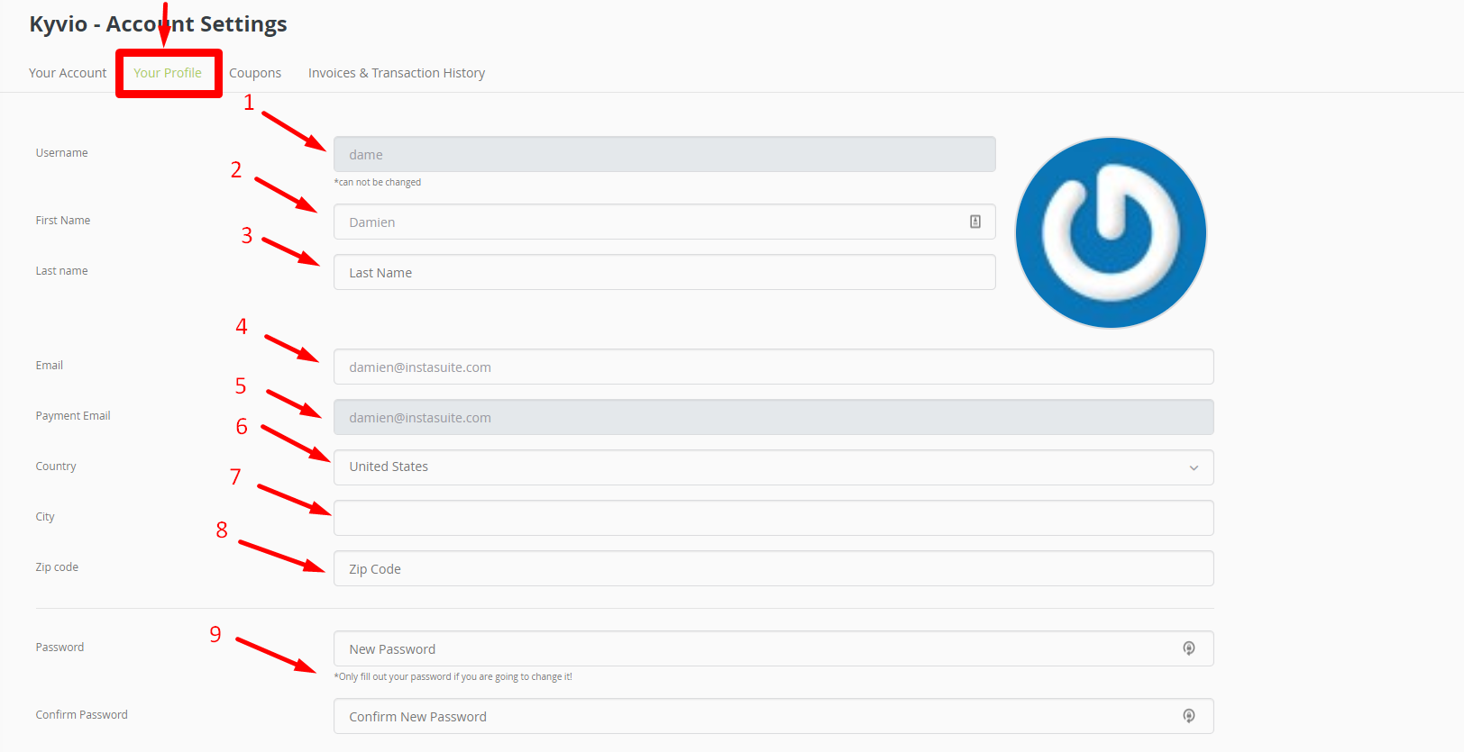
Task: Open the Coupons tab
Action: click(x=255, y=73)
